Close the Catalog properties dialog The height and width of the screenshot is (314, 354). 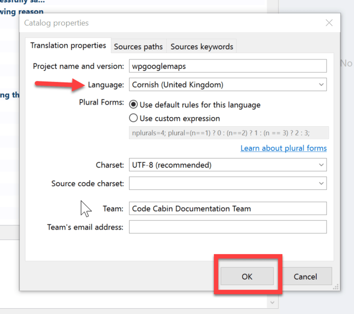click(x=329, y=23)
